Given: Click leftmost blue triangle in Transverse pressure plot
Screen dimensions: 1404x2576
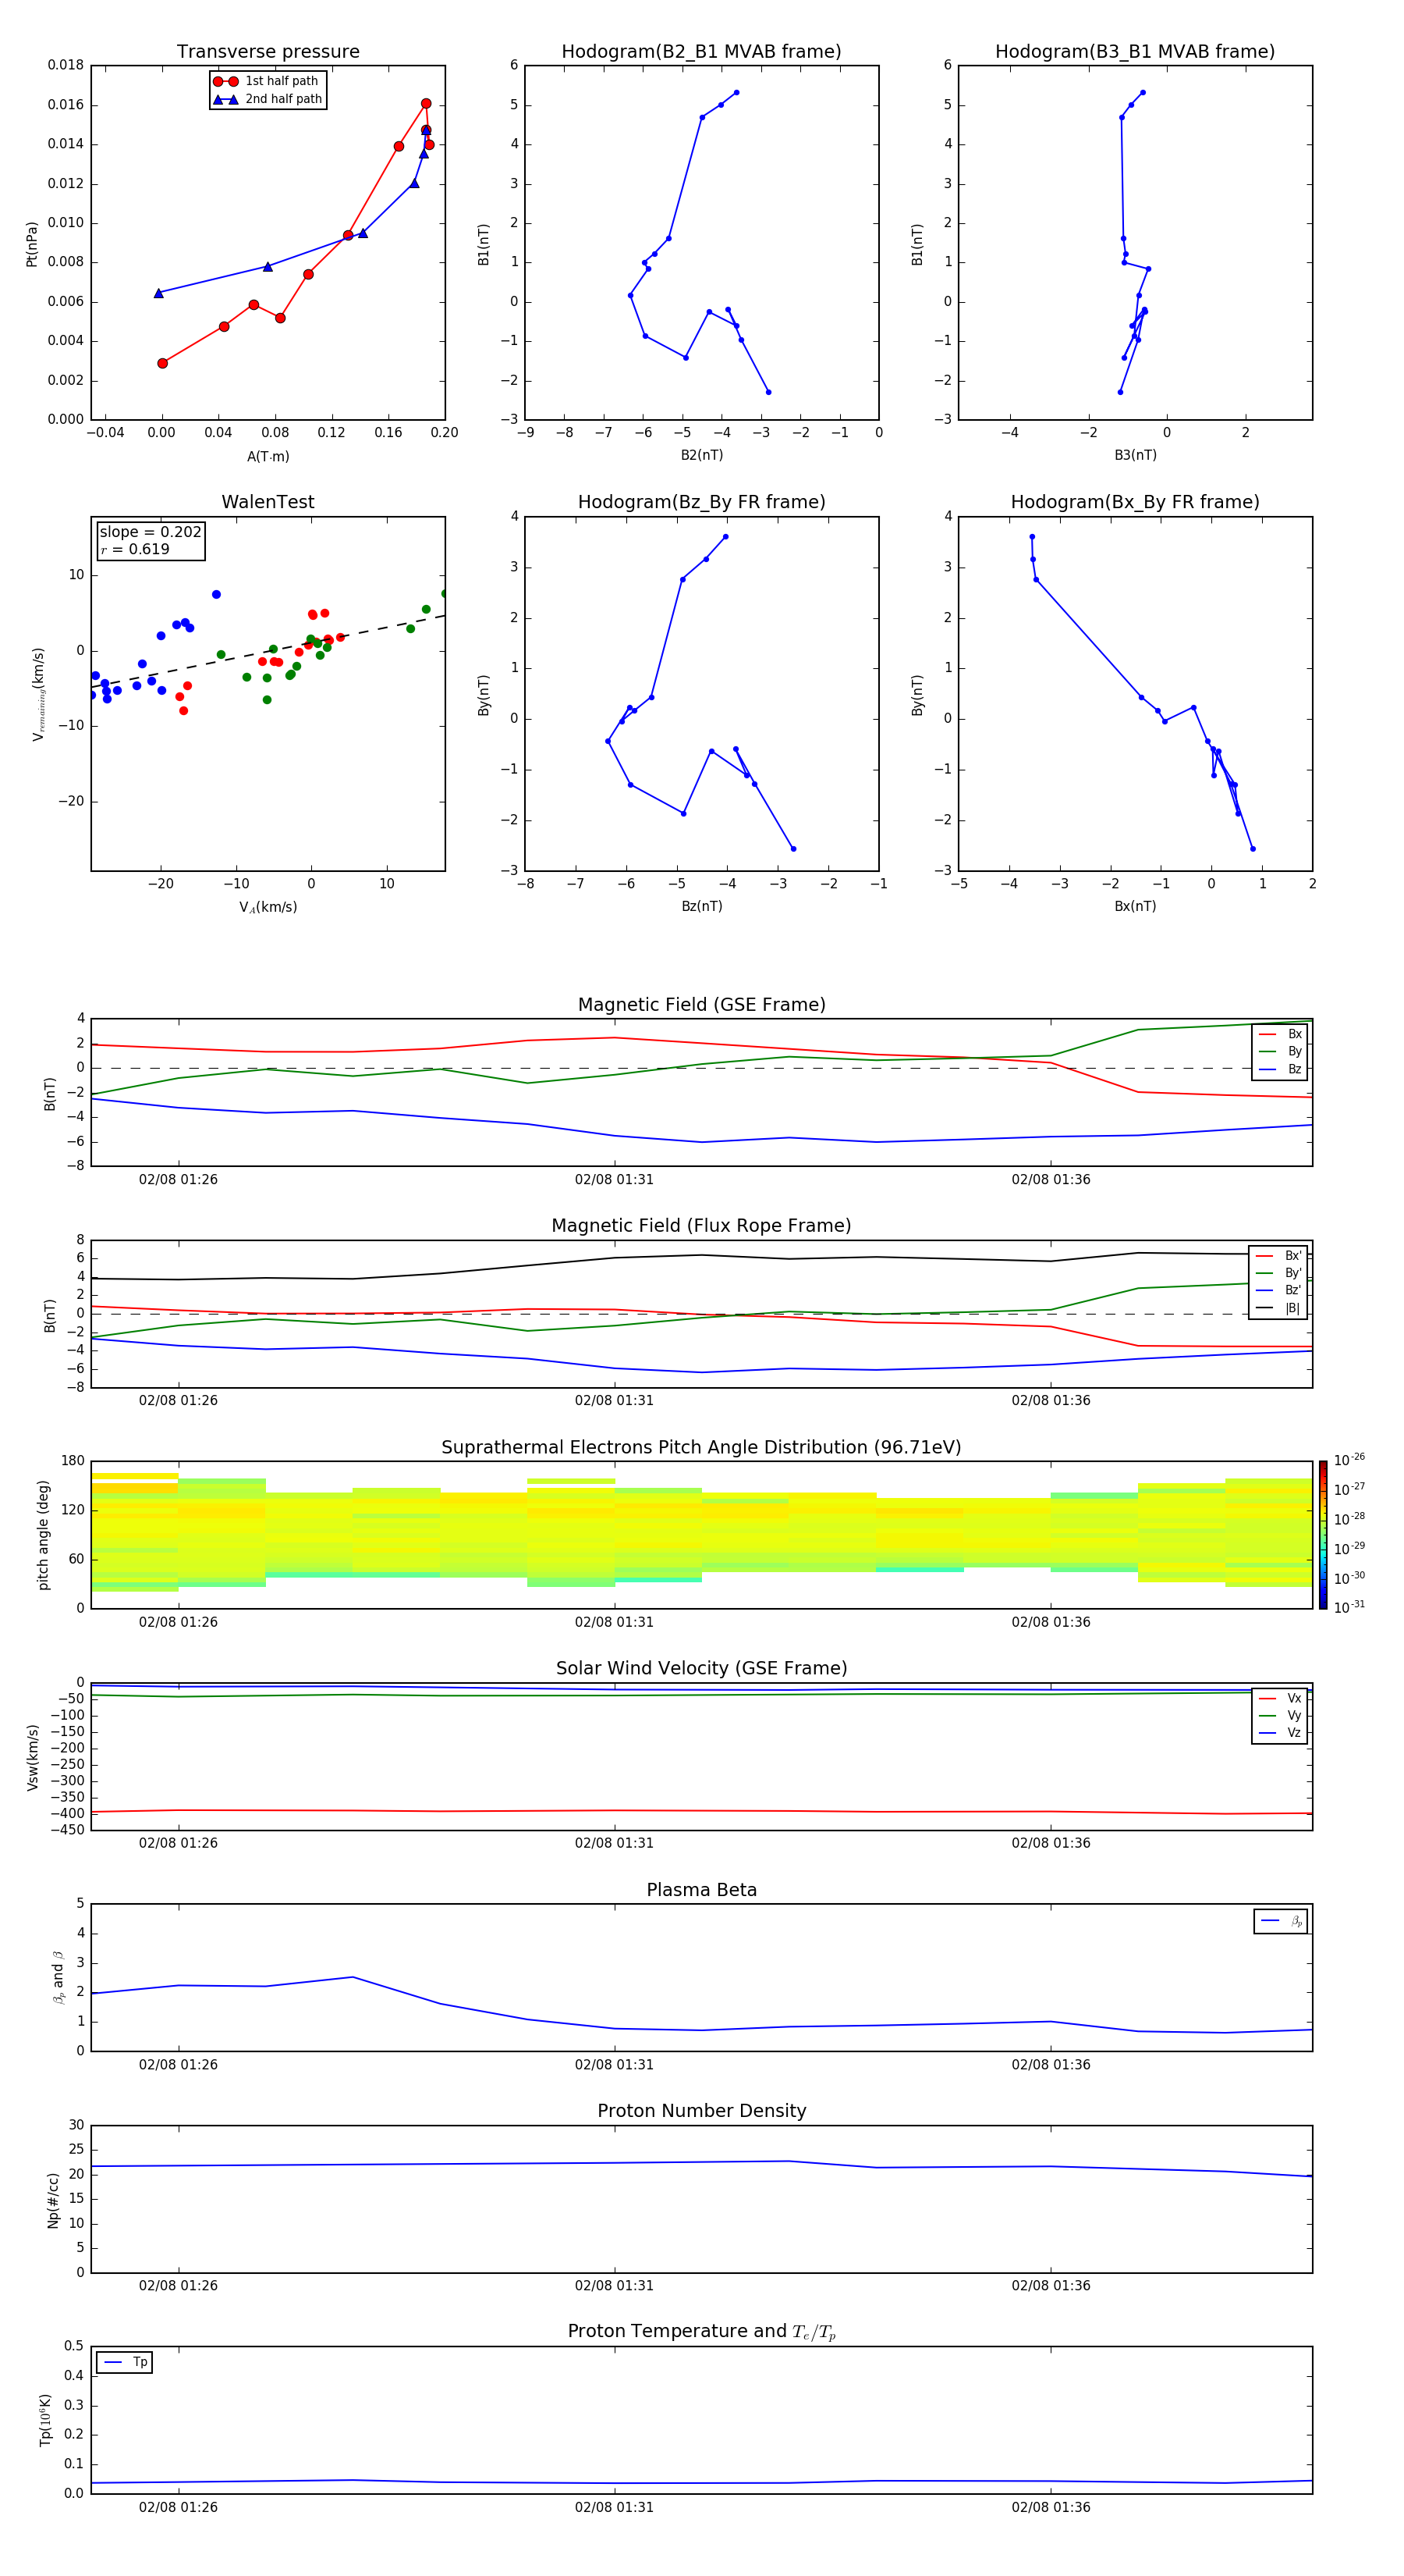Looking at the screenshot, I should (158, 293).
